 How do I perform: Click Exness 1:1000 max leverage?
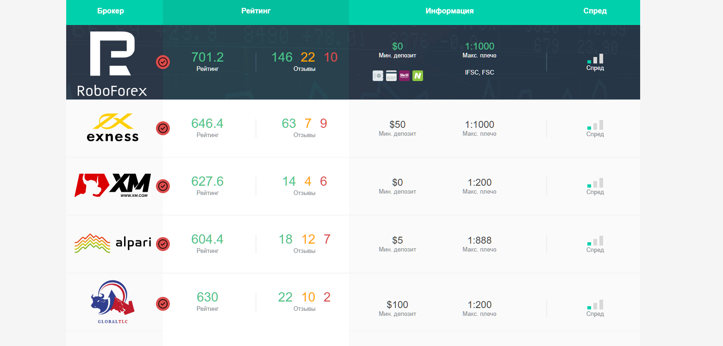coord(480,125)
